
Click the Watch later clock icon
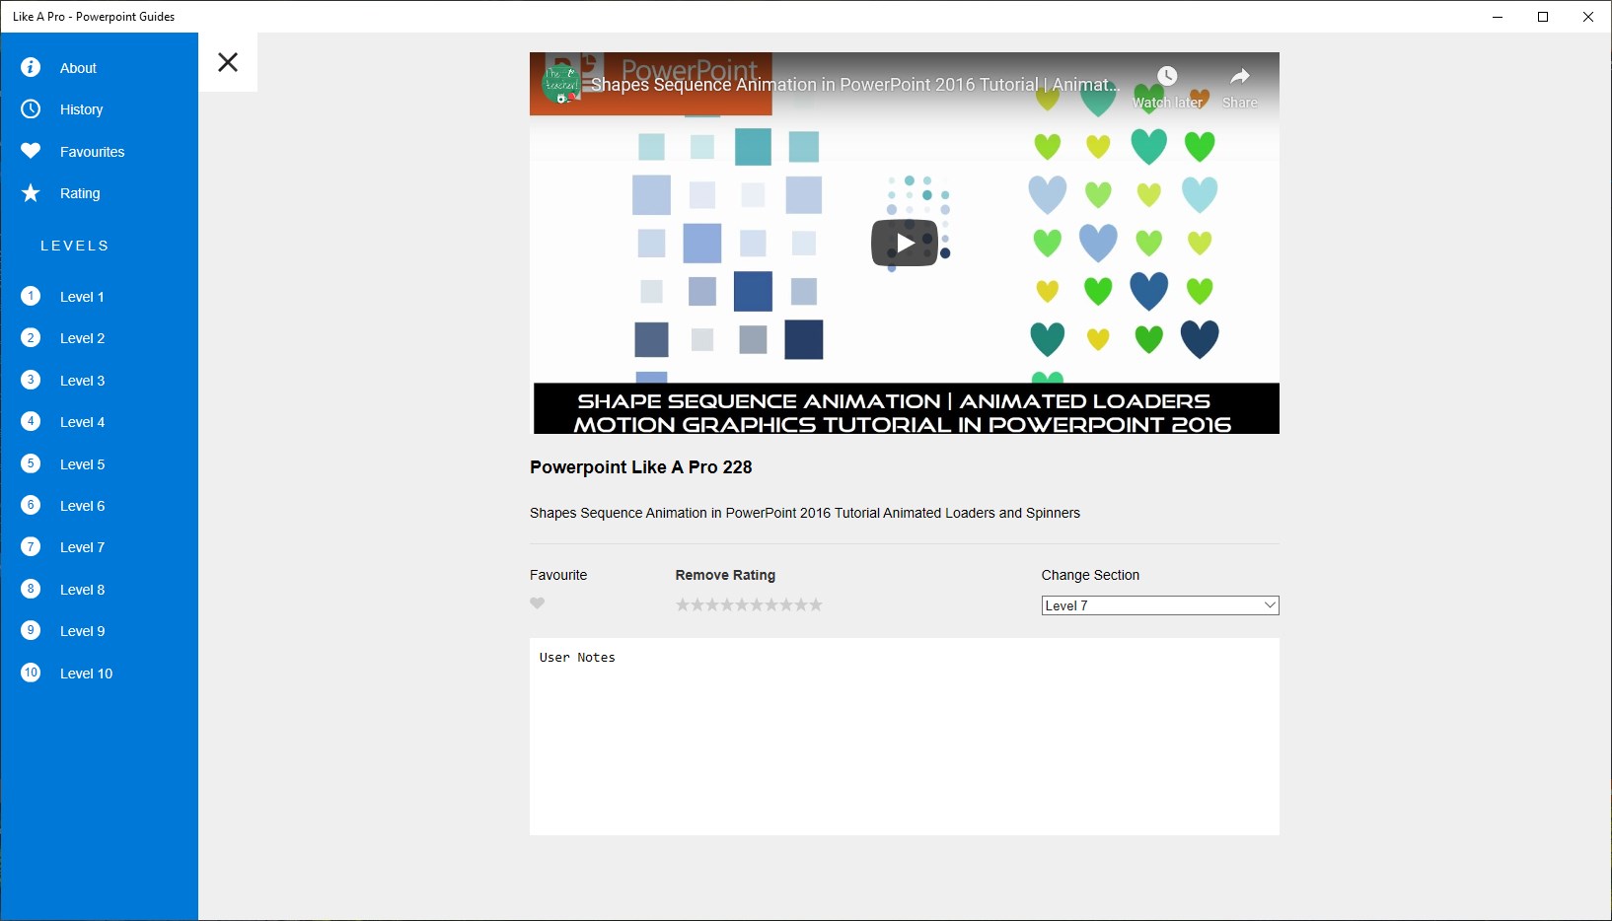(1167, 77)
